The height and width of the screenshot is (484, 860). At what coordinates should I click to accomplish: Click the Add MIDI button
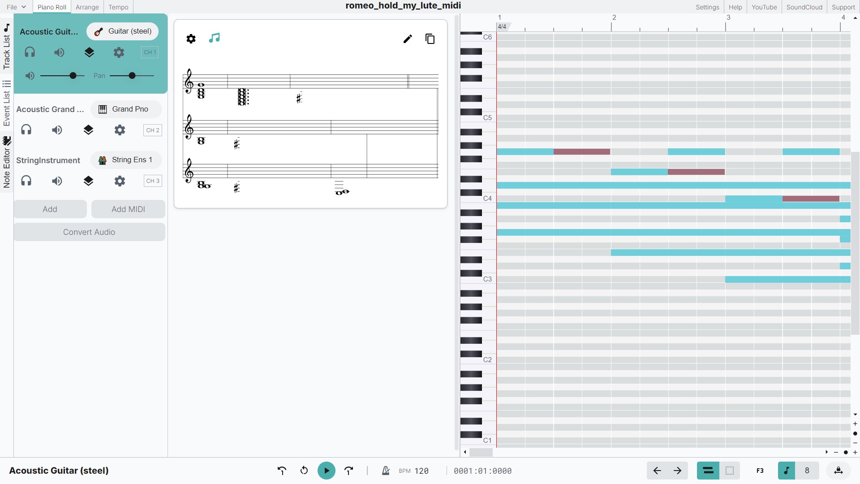pos(128,209)
